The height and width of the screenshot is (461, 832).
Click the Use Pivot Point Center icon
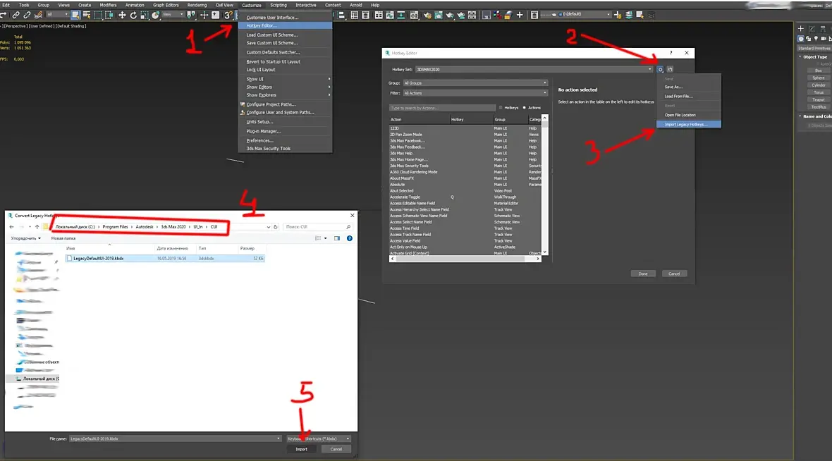click(x=192, y=16)
